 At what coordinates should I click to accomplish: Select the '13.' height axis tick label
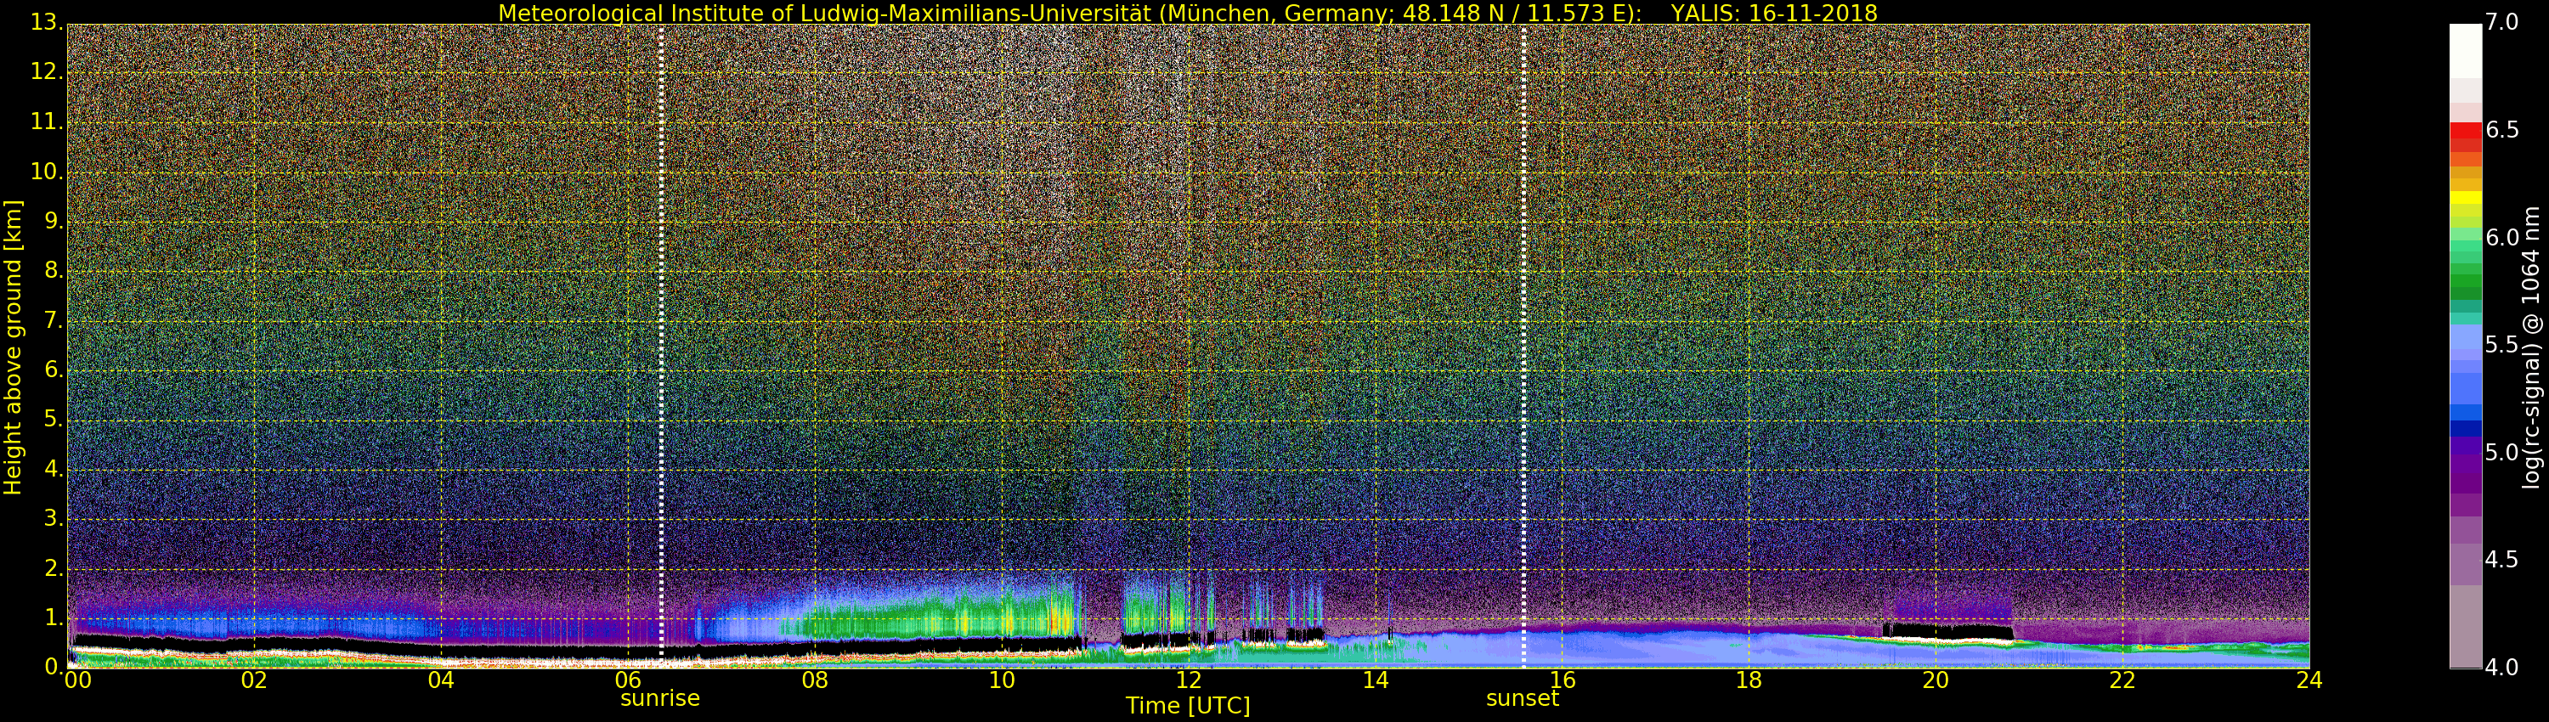(47, 24)
